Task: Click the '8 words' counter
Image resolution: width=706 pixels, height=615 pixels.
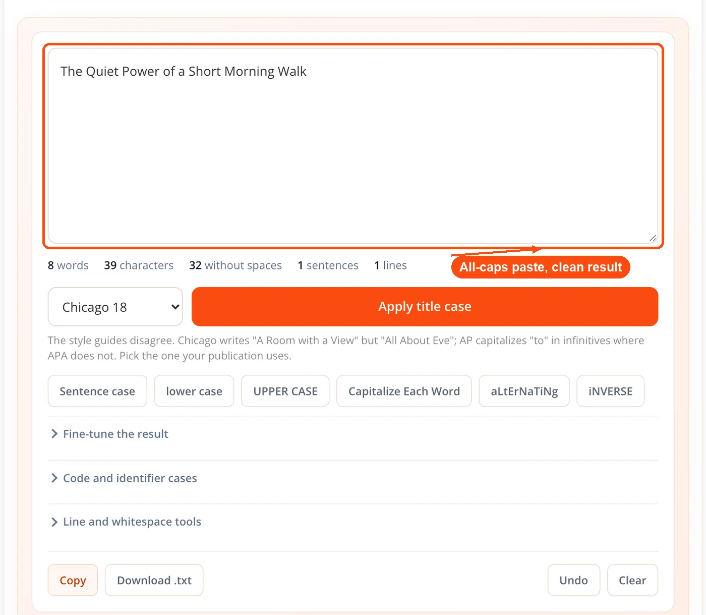Action: pyautogui.click(x=68, y=265)
